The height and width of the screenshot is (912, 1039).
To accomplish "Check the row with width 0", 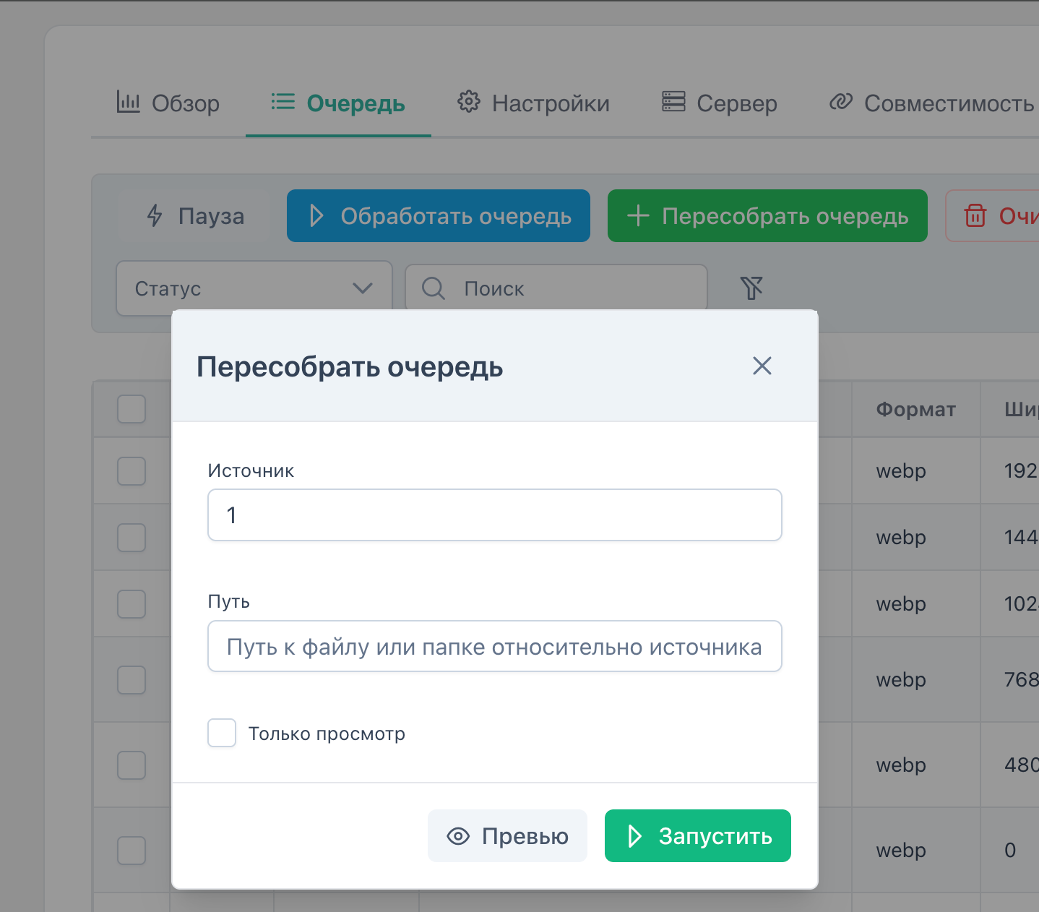I will (x=132, y=851).
